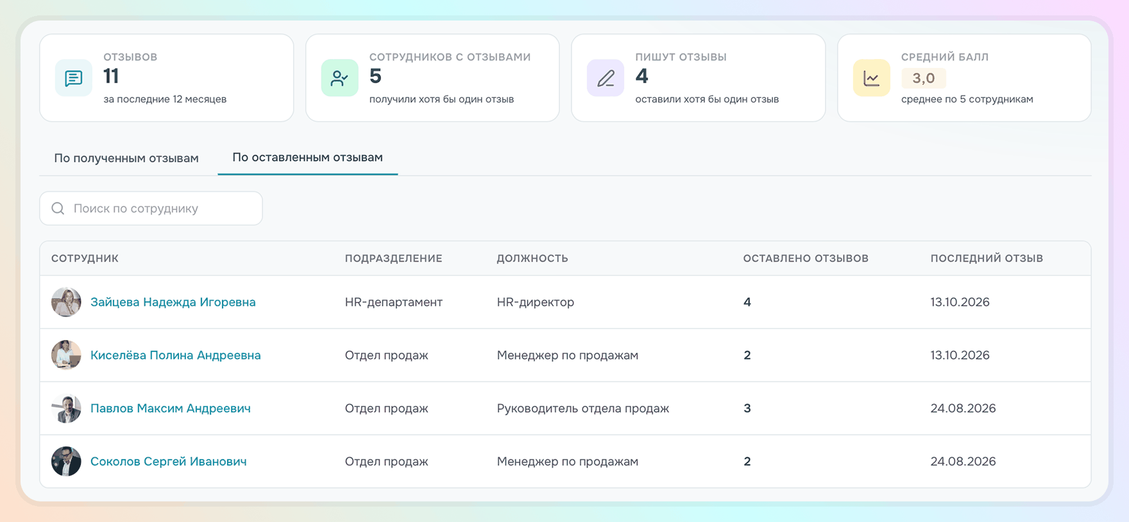
Task: Click the за последние 12 месяцев caption
Action: click(x=165, y=99)
